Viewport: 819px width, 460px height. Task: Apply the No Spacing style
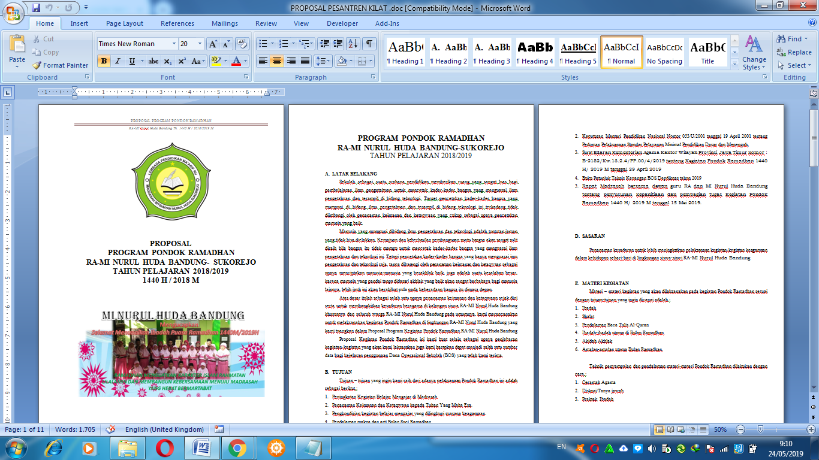tap(664, 52)
